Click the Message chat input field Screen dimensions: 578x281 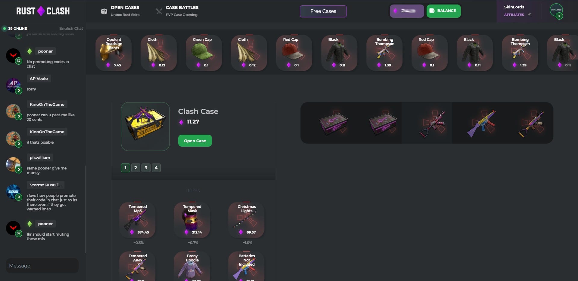tap(42, 266)
